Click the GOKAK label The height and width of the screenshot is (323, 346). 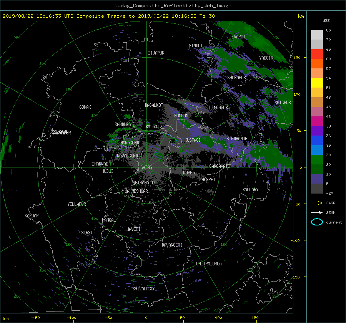tap(85, 107)
